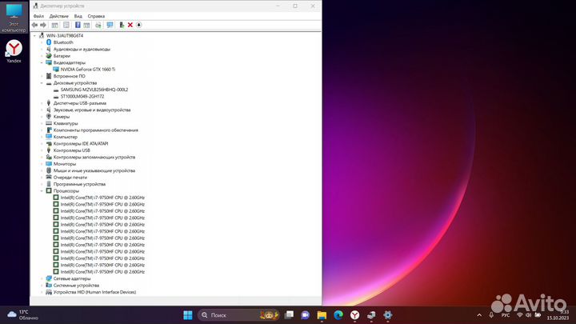Open File Explorer from the taskbar
Image resolution: width=576 pixels, height=324 pixels.
coord(322,315)
